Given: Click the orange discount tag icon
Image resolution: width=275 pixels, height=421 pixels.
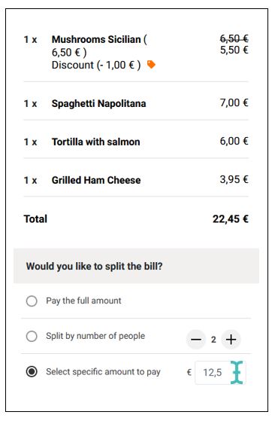Looking at the screenshot, I should 151,65.
